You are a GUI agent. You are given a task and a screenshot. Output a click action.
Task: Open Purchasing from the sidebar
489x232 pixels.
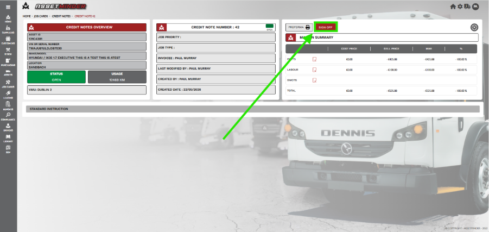[x=8, y=62]
